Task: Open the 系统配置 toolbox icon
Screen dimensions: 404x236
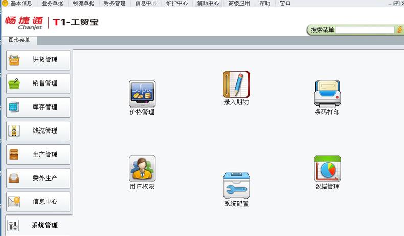Action: pos(236,185)
